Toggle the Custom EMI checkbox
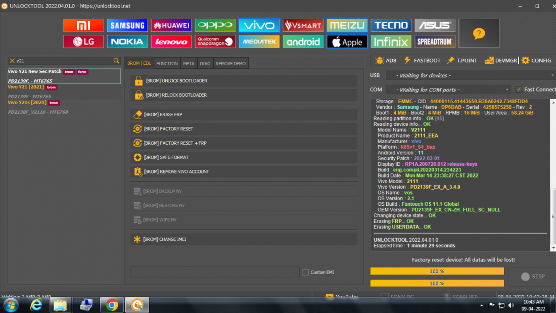 pos(305,272)
